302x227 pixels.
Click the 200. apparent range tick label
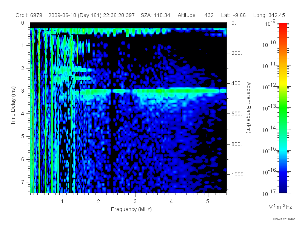pyautogui.click(x=237, y=53)
